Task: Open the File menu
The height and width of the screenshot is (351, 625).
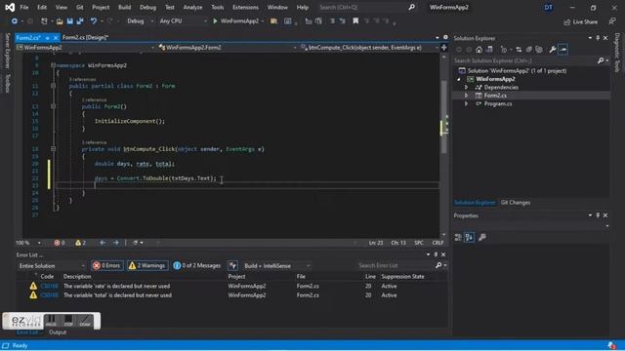Action: (x=24, y=7)
